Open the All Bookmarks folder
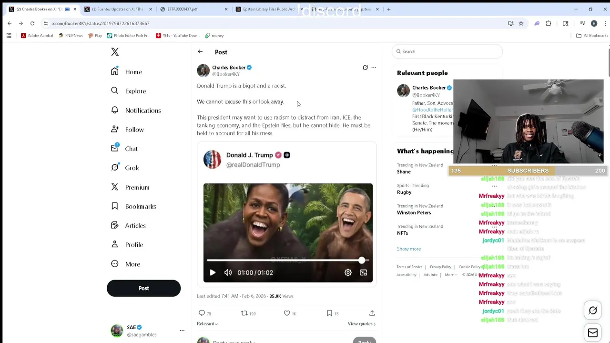 [x=592, y=35]
